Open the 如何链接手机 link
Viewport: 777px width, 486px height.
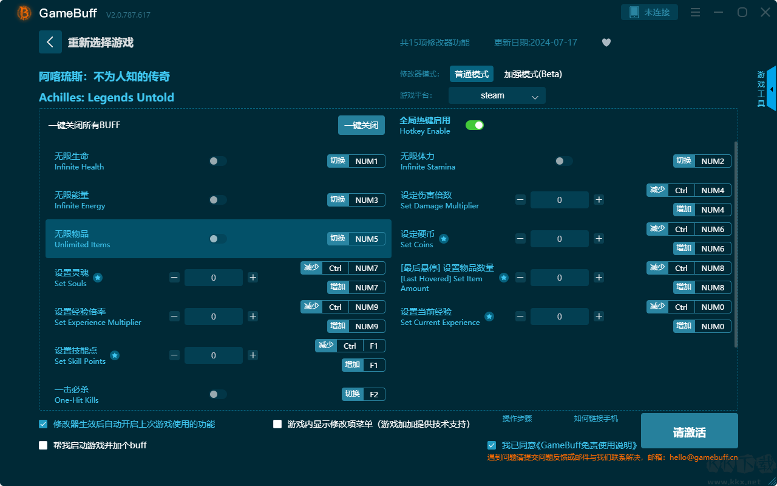point(596,419)
